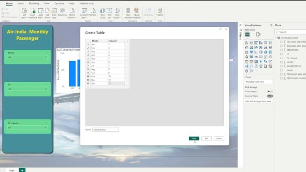Cancel the Create Table dialog
Screen dimensions: 306x172
pyautogui.click(x=219, y=139)
